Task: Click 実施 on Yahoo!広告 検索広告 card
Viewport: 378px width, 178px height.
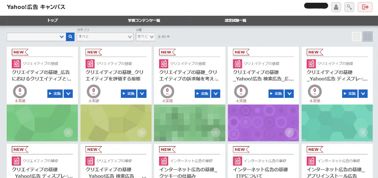Action: click(276, 94)
